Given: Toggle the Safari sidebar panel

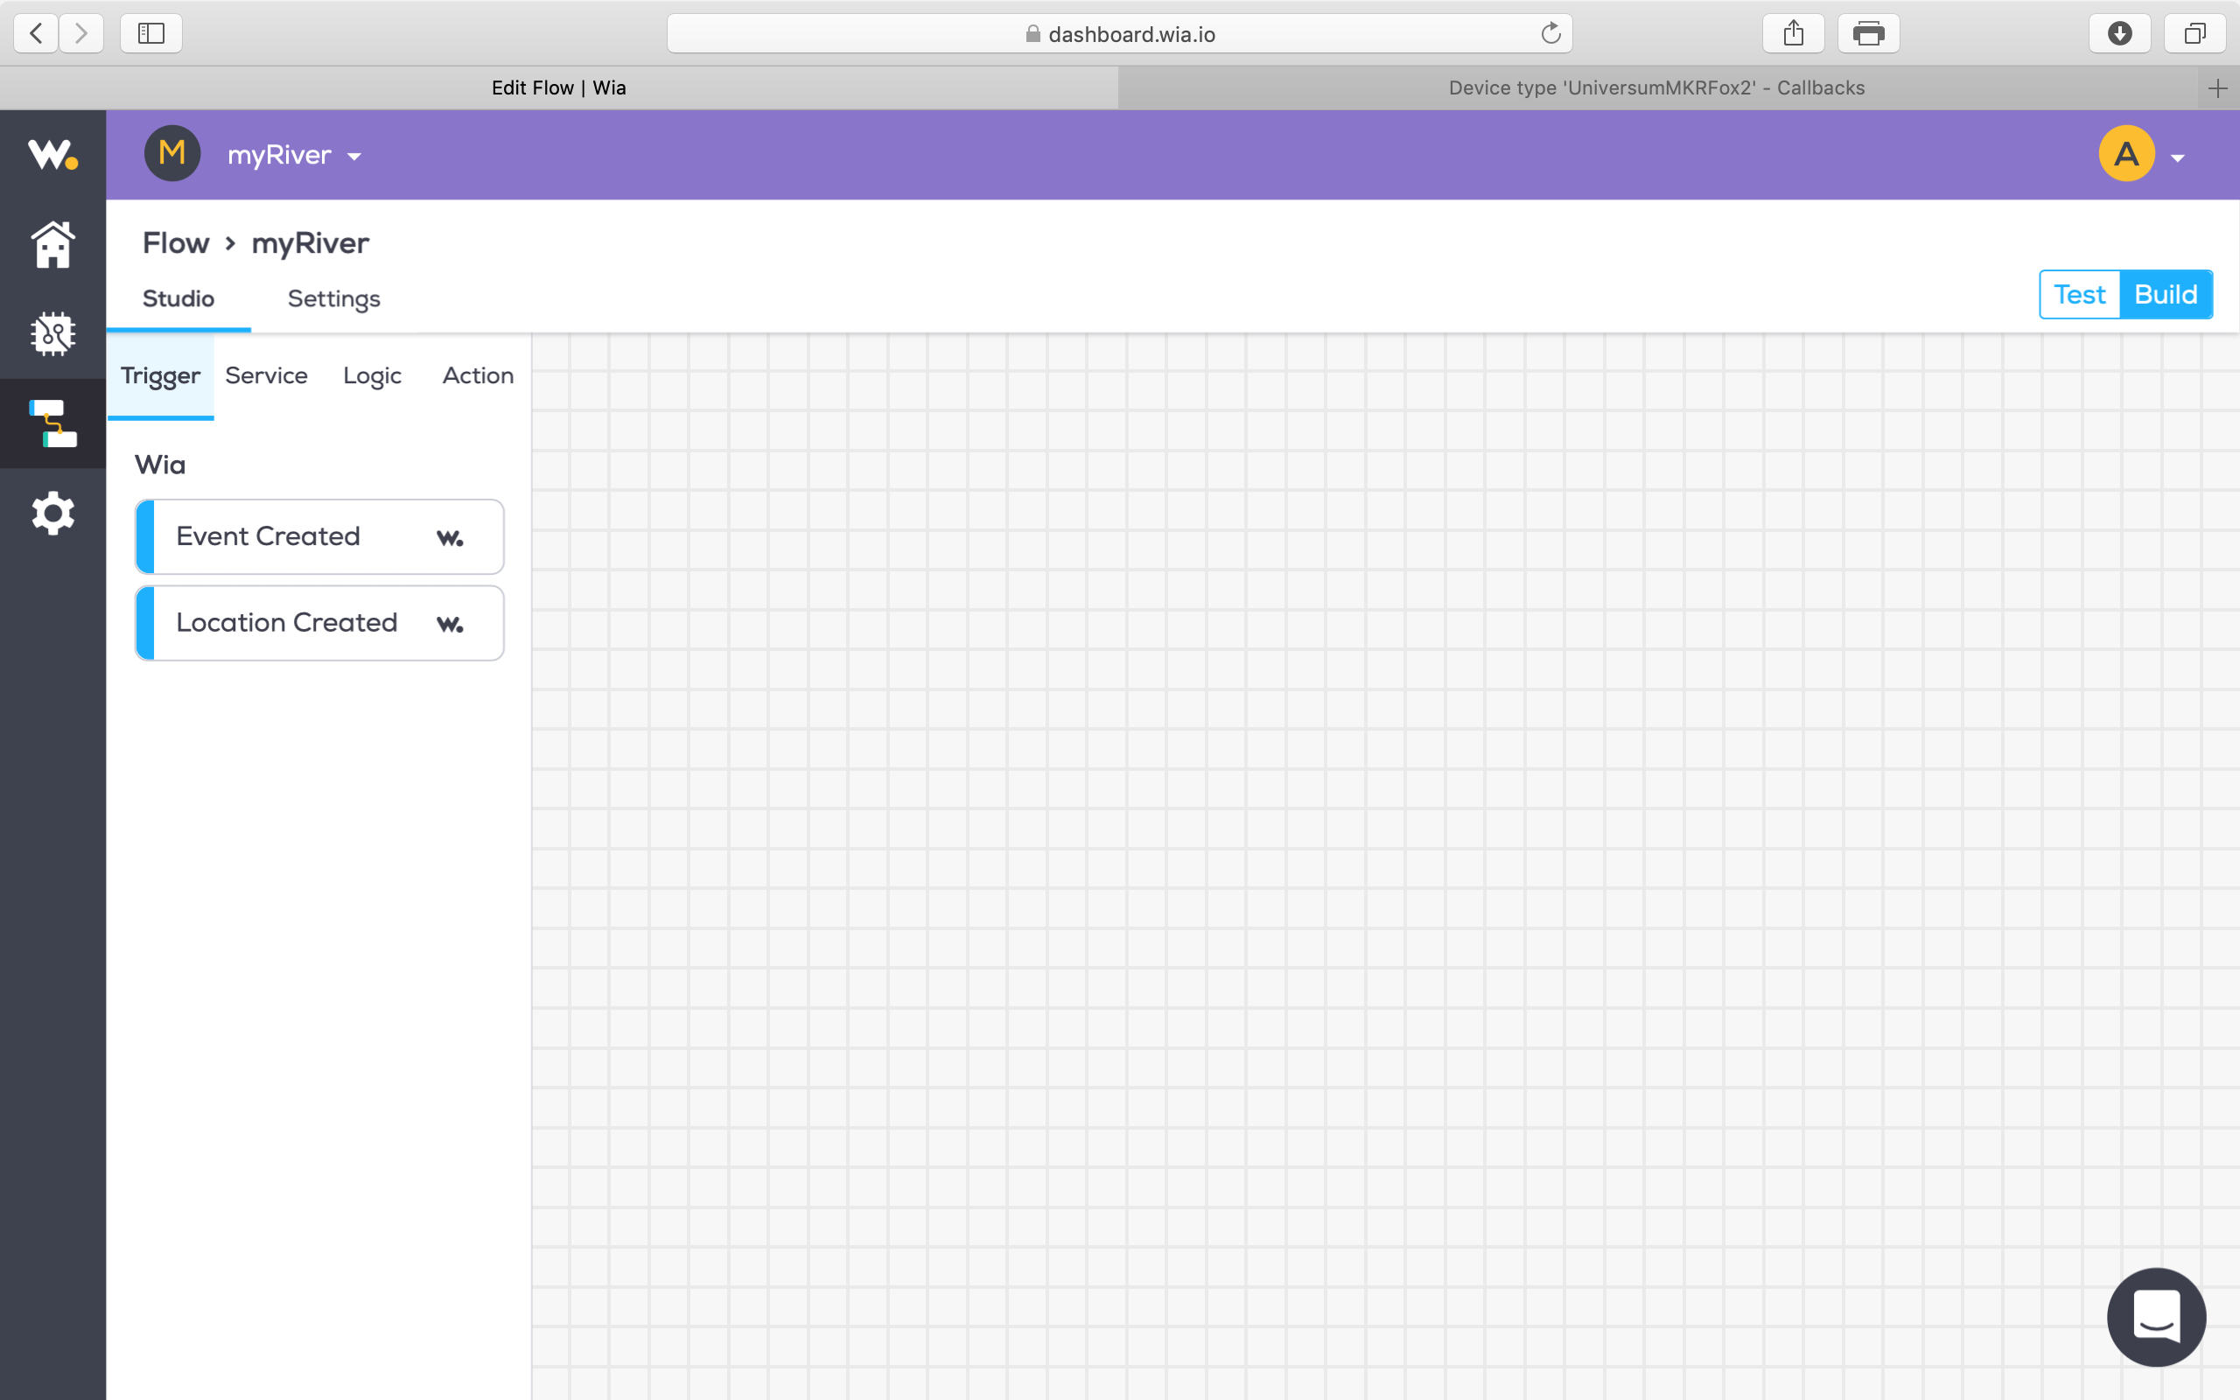Looking at the screenshot, I should pos(150,34).
